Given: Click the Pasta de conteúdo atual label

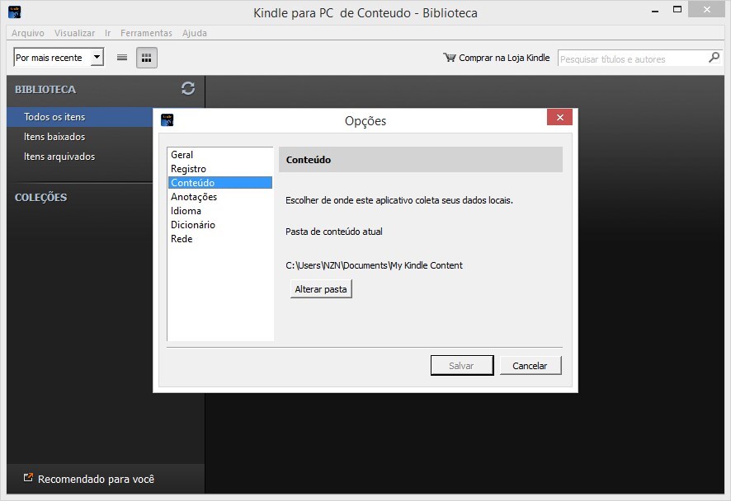Looking at the screenshot, I should 334,232.
